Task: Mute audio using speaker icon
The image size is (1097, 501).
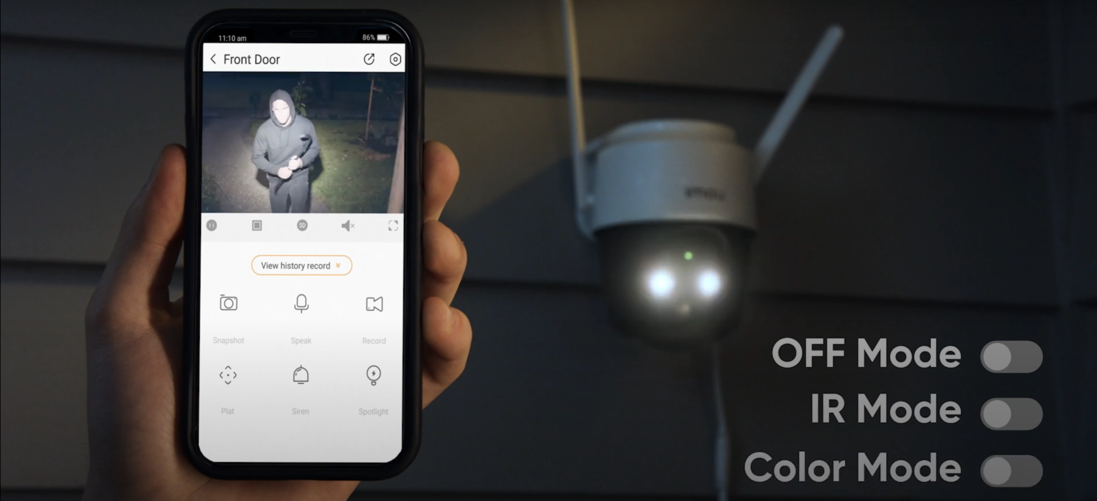Action: click(346, 225)
